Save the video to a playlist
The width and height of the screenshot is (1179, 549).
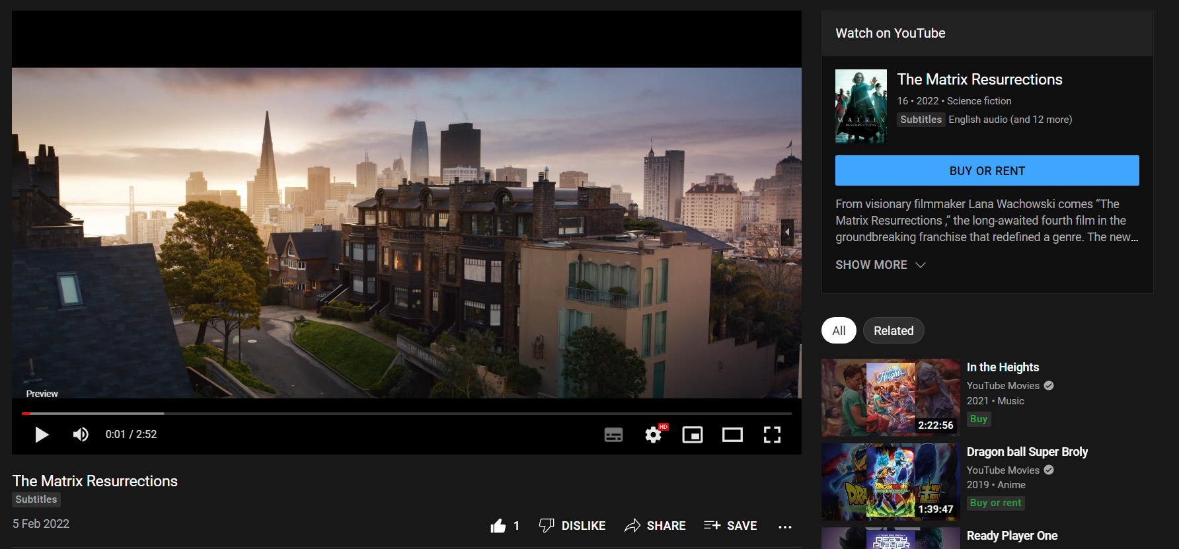click(730, 526)
